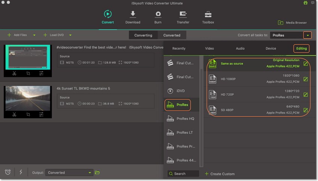Trim the 4k Sunset video with scissors

click(x=14, y=115)
